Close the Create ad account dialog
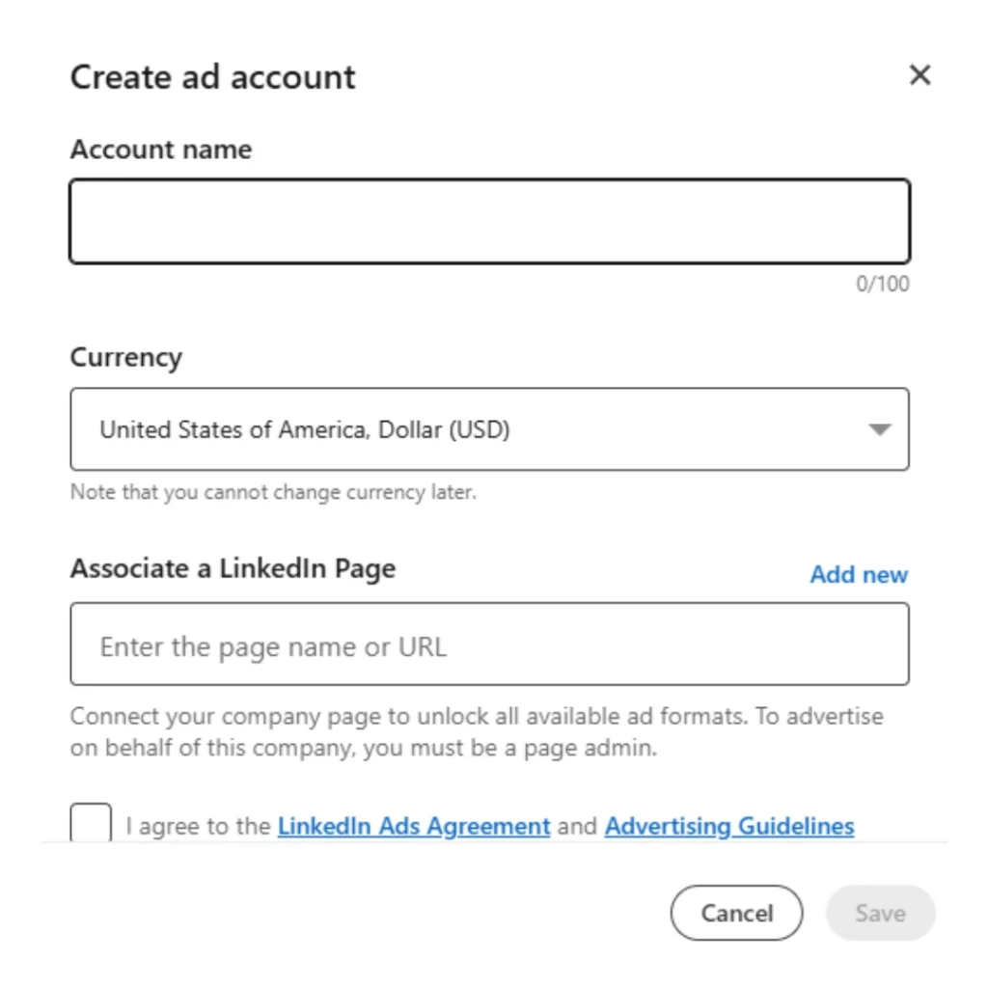 click(919, 75)
